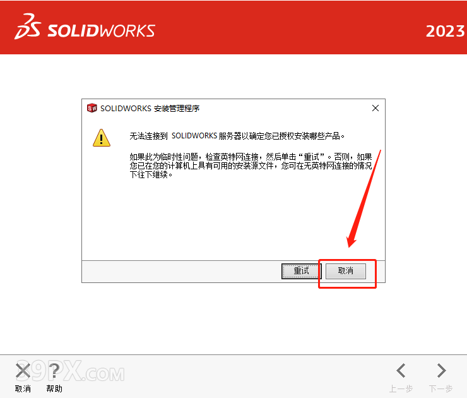467x398 pixels.
Task: Click the yellow warning triangle icon
Action: coord(102,138)
